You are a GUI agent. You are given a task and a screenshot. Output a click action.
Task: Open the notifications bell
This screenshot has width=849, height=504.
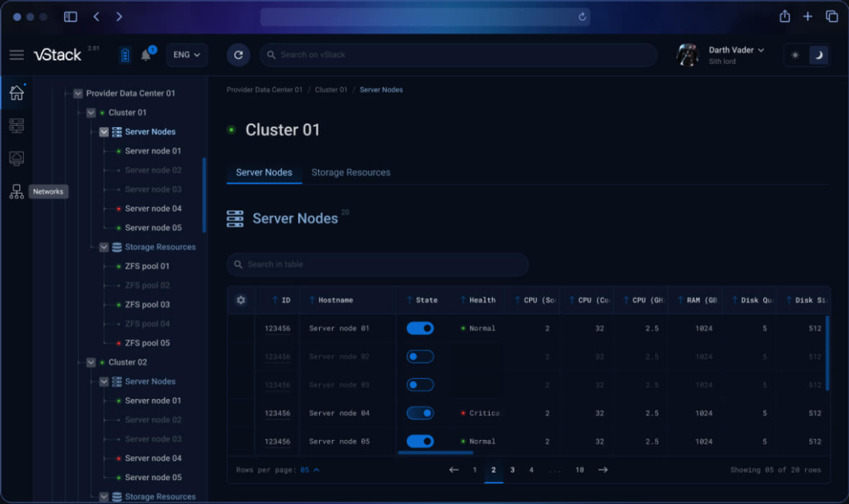tap(146, 55)
